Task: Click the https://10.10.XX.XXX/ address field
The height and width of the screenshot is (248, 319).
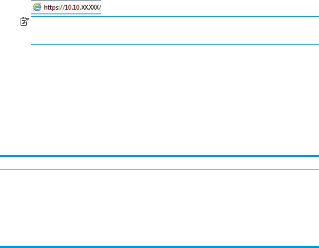Action: [66, 7]
